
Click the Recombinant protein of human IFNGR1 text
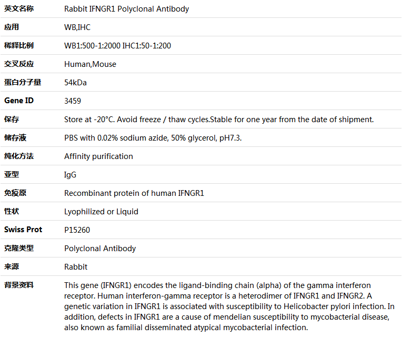134,193
